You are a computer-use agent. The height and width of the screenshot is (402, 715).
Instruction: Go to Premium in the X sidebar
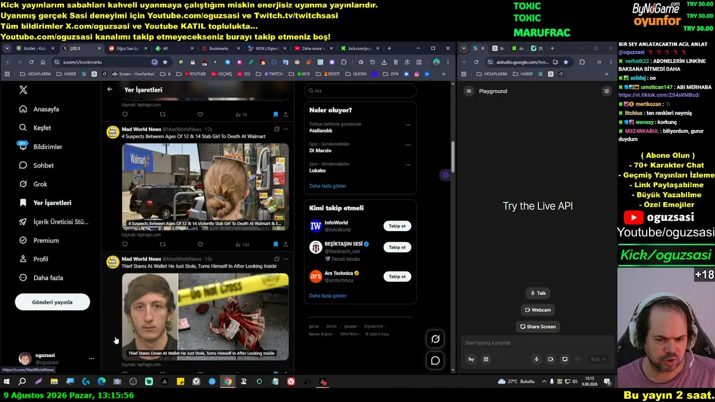[39, 241]
